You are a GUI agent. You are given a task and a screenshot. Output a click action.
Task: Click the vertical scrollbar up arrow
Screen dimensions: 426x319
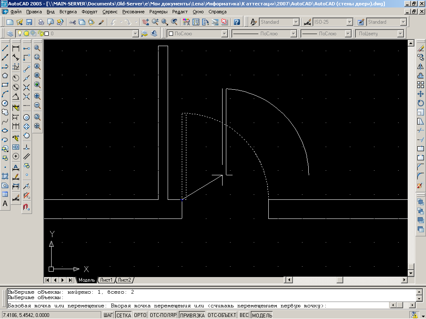(x=411, y=43)
